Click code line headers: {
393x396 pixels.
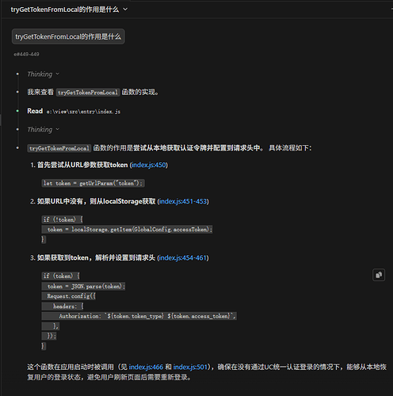(x=63, y=307)
